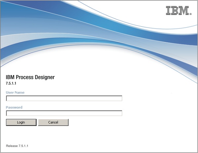The image size is (198, 153).
Task: Click the 7.5.1.1 version below the title
Action: click(x=11, y=83)
